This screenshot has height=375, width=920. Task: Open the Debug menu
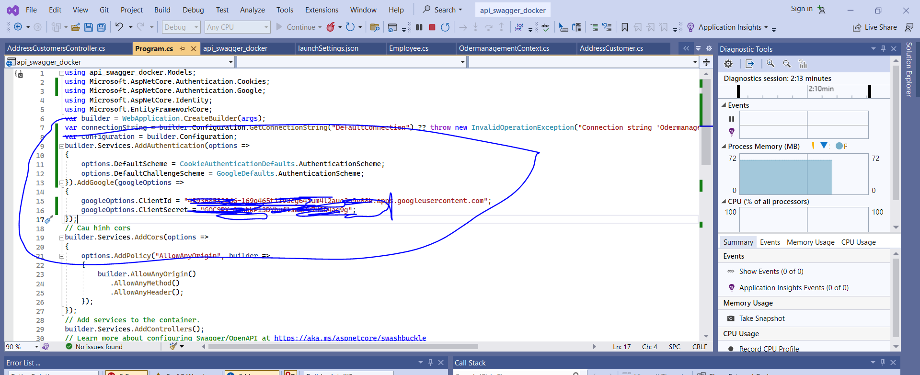(193, 10)
